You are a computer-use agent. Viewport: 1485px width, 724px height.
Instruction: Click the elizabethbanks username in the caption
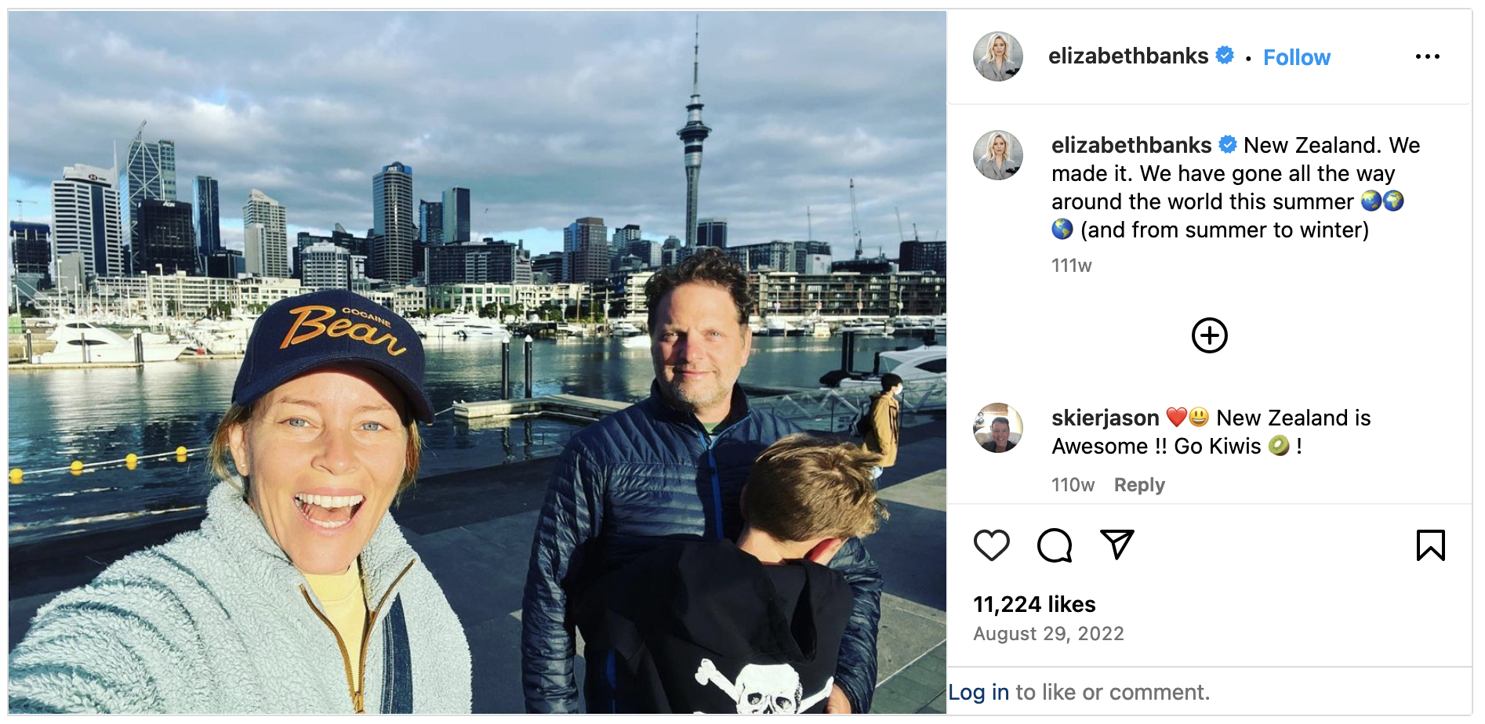(x=1131, y=145)
